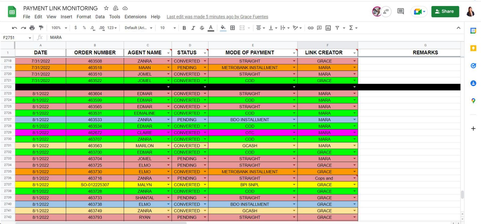
Task: Open Contacts in the side panel
Action: click(473, 83)
